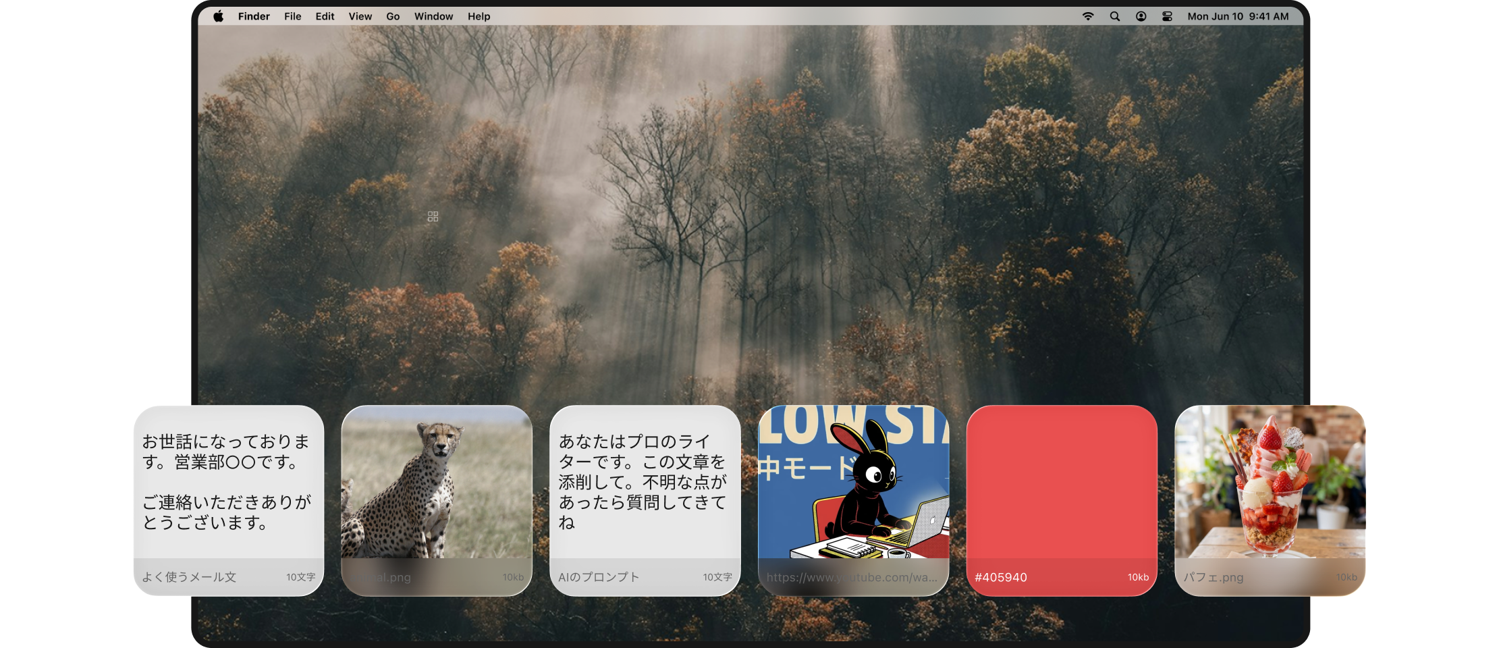The height and width of the screenshot is (648, 1499).
Task: Click the AIのプロンプト label
Action: (599, 577)
